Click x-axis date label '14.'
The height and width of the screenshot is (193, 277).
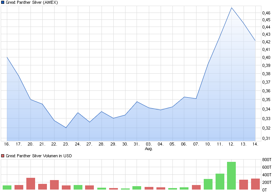(x=255, y=144)
